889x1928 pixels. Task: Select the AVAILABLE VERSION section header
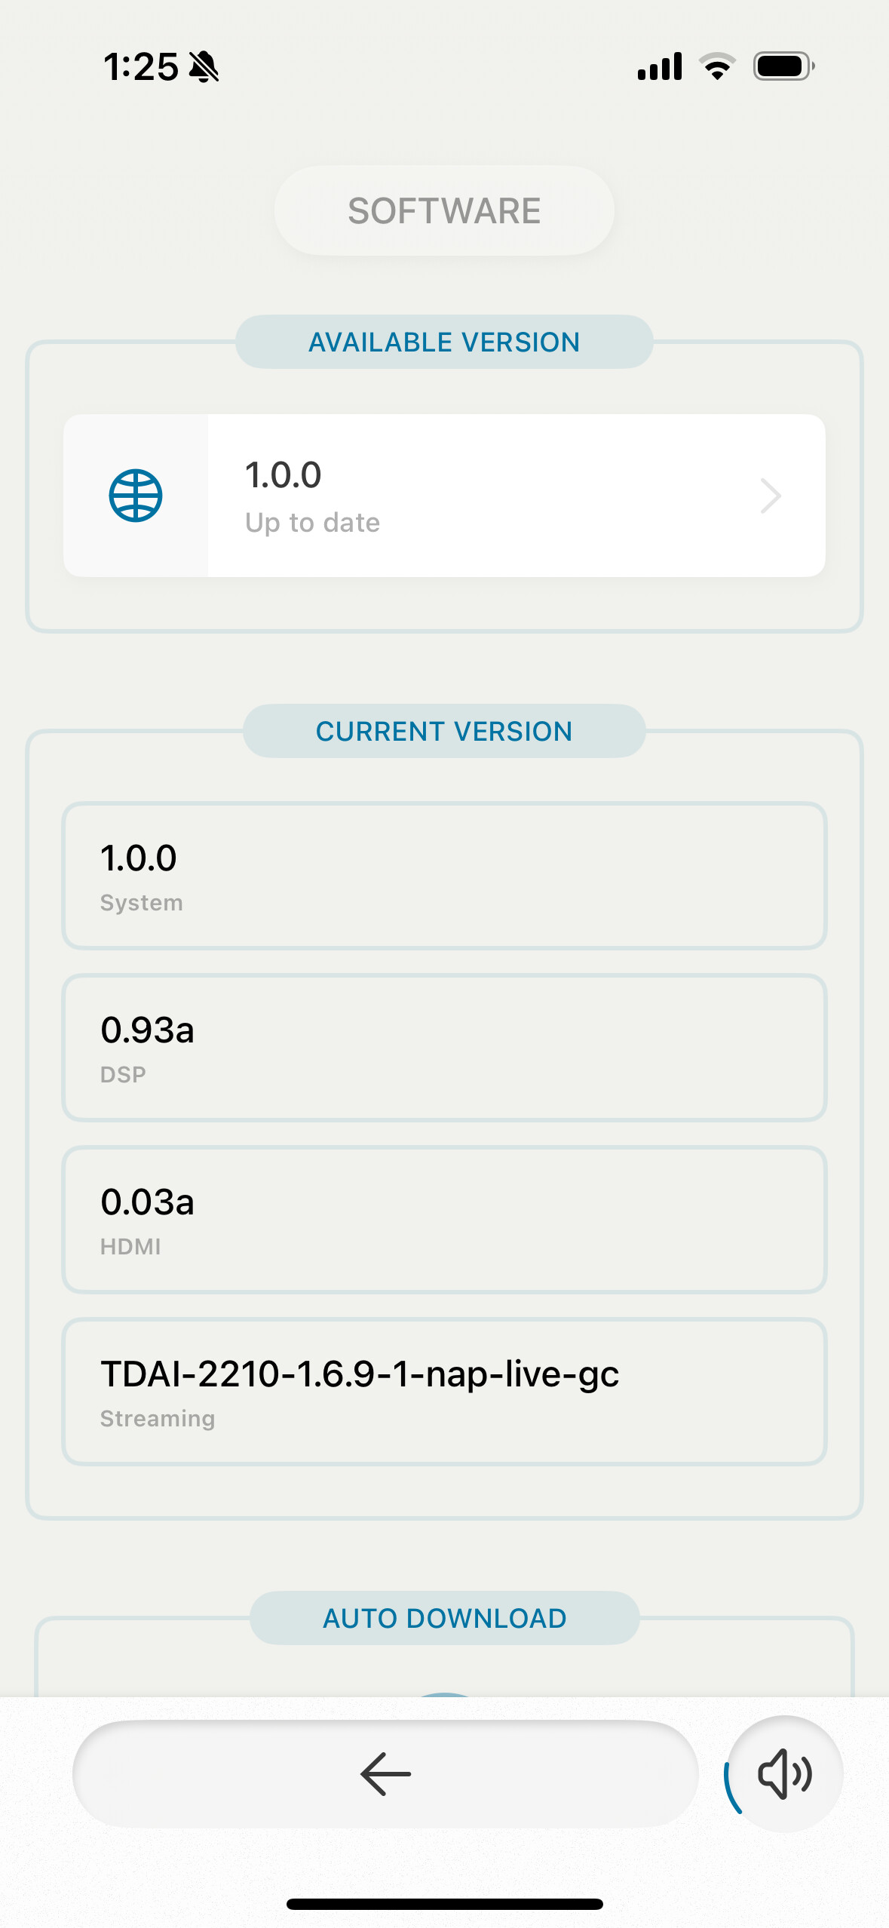(x=444, y=342)
